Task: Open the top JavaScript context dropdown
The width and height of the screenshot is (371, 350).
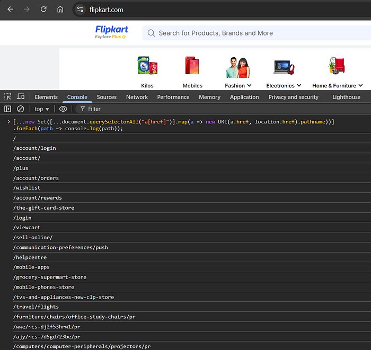Action: (x=42, y=109)
